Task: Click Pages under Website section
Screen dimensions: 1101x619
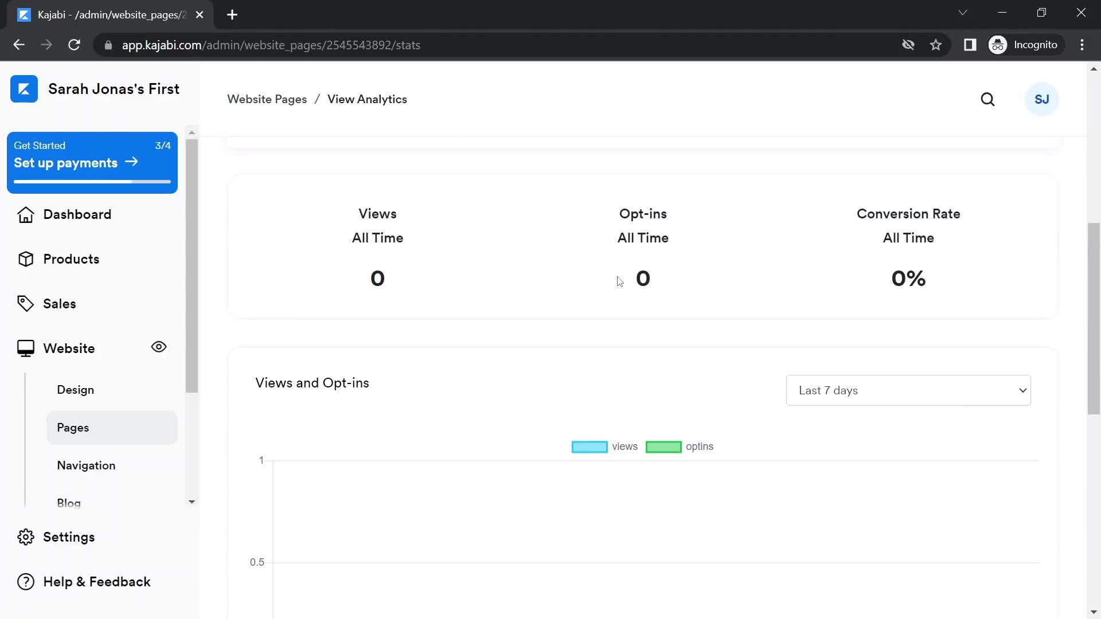Action: (73, 427)
